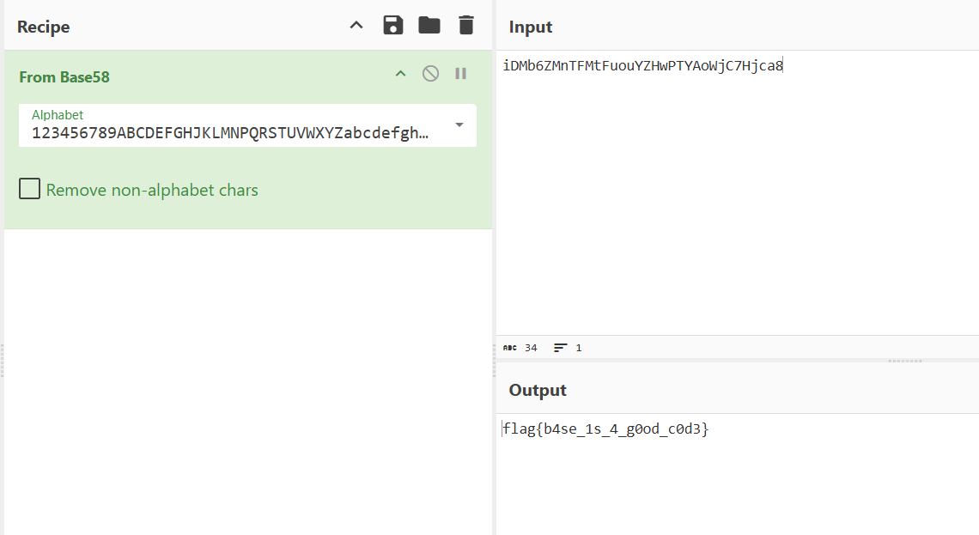The height and width of the screenshot is (535, 979).
Task: Set breakpoint on From Base58 operation
Action: pos(461,74)
